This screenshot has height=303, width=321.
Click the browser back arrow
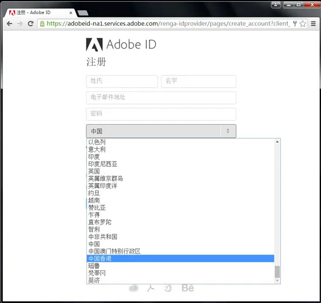pos(9,24)
